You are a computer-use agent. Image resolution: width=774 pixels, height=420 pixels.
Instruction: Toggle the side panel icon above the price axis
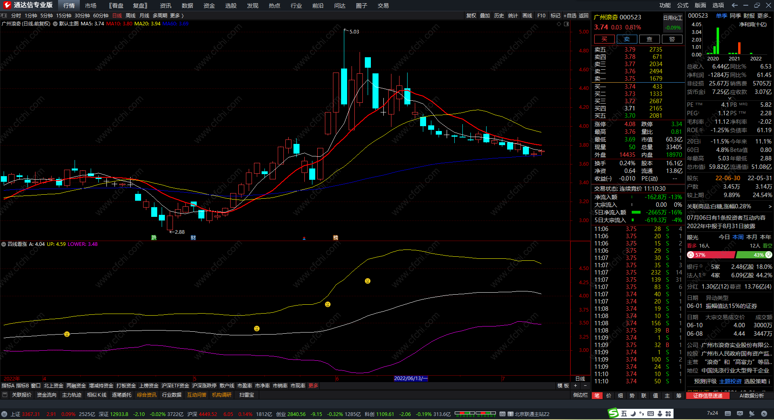[566, 24]
